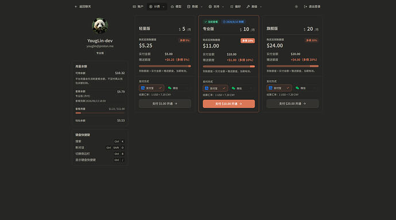Click the account icon beside 账户
This screenshot has width=396, height=220.
(x=134, y=6)
